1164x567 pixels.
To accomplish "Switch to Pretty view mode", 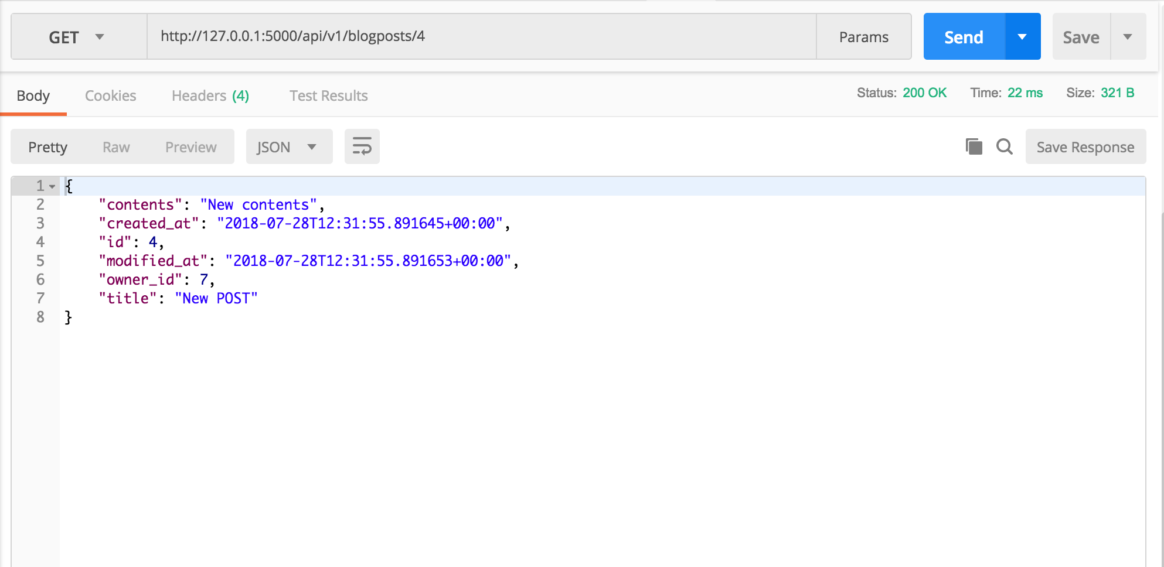I will tap(48, 147).
